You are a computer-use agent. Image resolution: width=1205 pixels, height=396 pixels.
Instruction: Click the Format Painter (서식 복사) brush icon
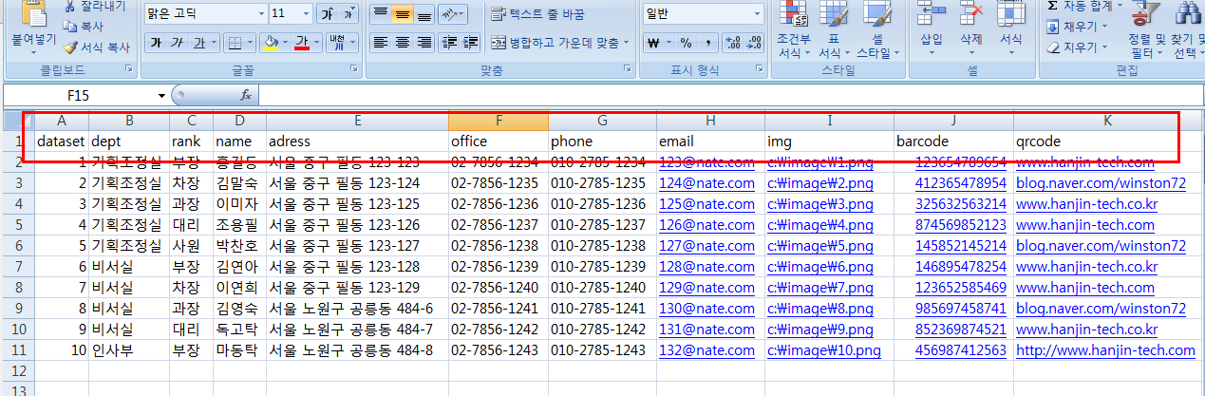pyautogui.click(x=71, y=47)
